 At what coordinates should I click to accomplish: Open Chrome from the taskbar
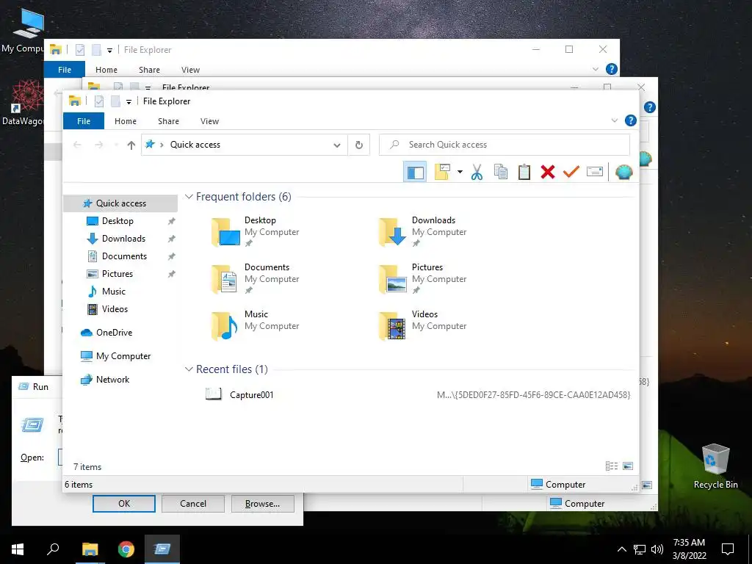[x=126, y=549]
